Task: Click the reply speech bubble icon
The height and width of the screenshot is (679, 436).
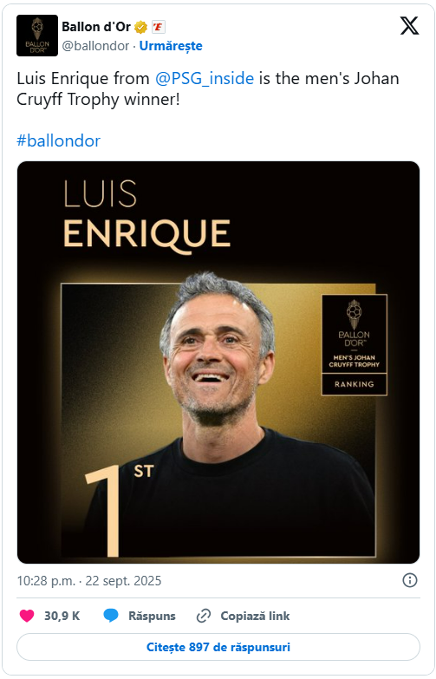Action: point(111,616)
